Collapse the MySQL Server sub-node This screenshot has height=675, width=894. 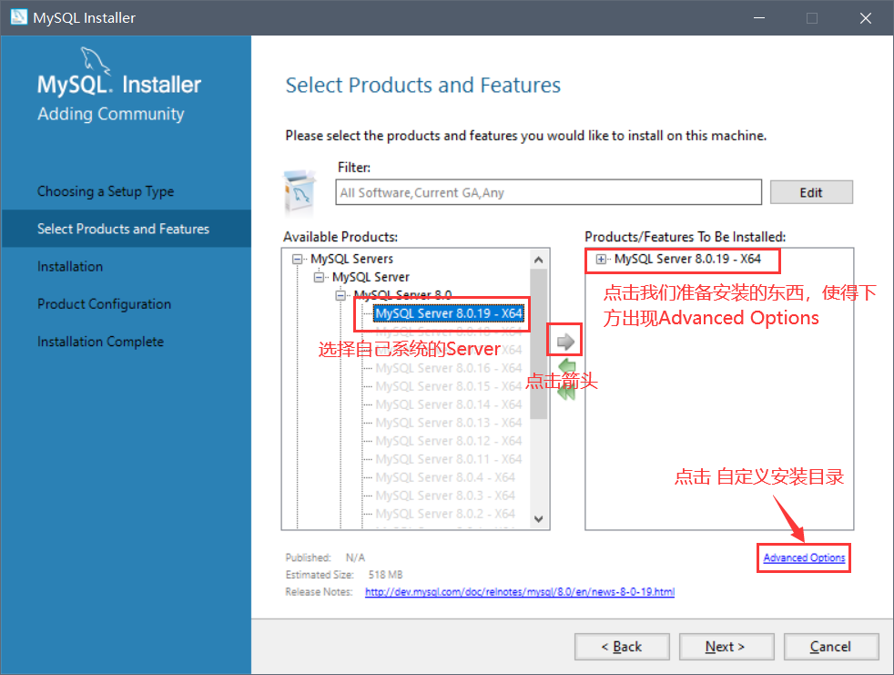pos(319,277)
